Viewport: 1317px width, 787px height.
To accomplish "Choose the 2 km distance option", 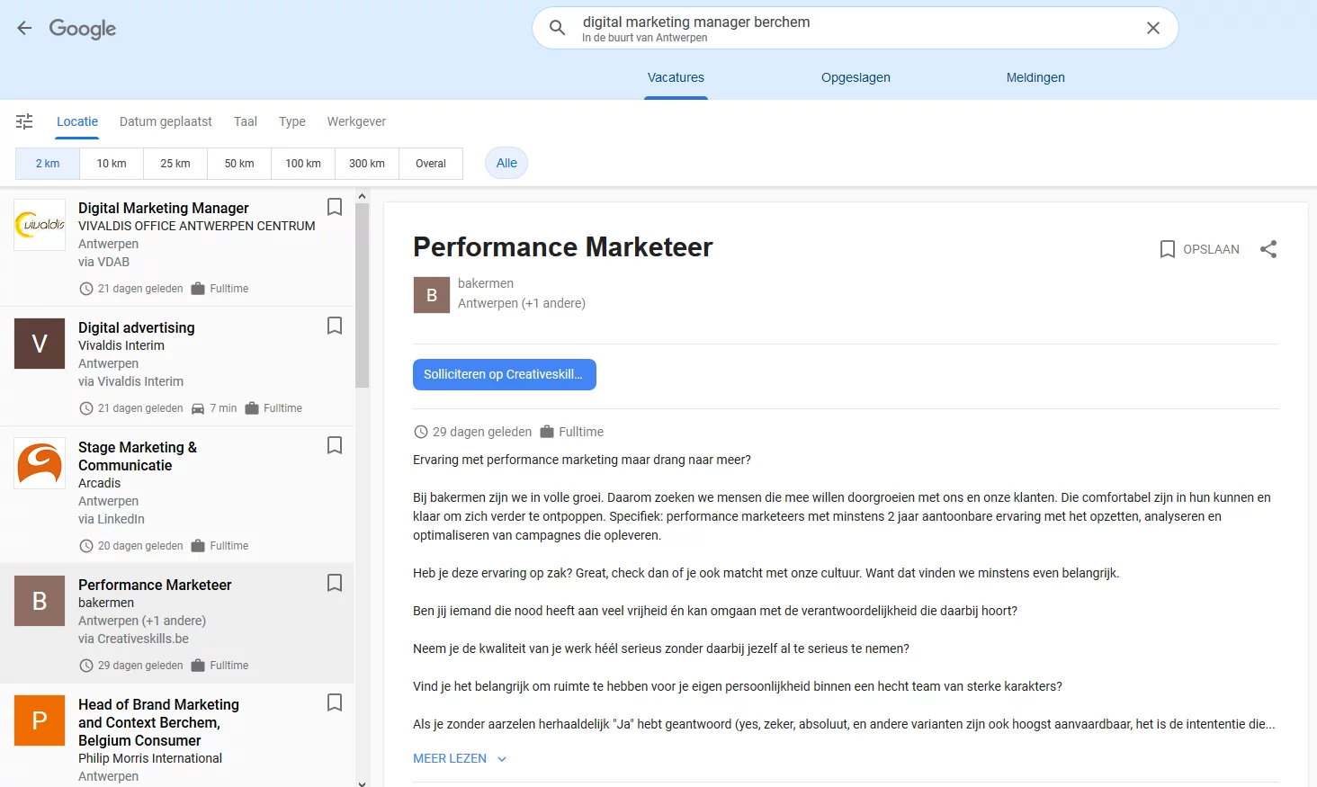I will pos(48,164).
